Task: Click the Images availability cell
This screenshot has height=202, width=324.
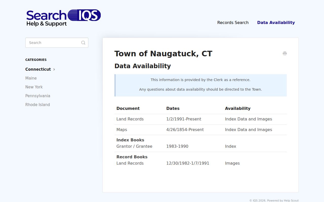Action: click(232, 163)
